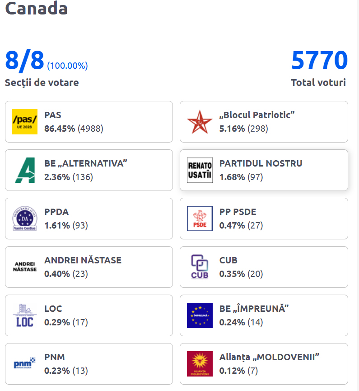Click the green BE Alternativa logo
This screenshot has width=359, height=391.
pos(25,170)
